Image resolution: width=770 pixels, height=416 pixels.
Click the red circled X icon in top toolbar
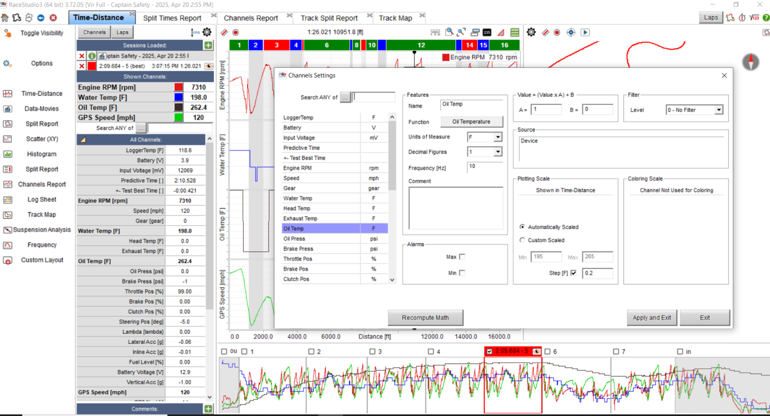(x=53, y=18)
